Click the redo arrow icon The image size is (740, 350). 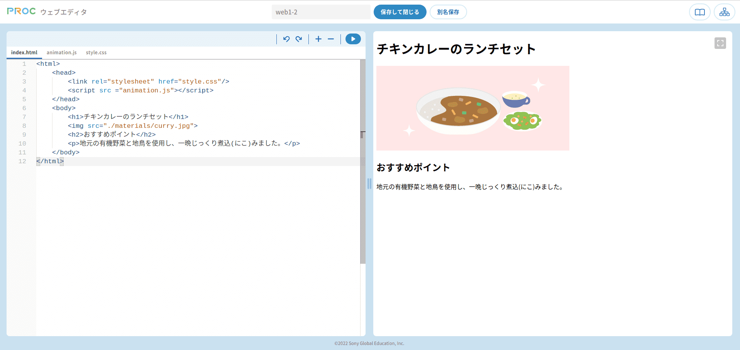coord(299,39)
